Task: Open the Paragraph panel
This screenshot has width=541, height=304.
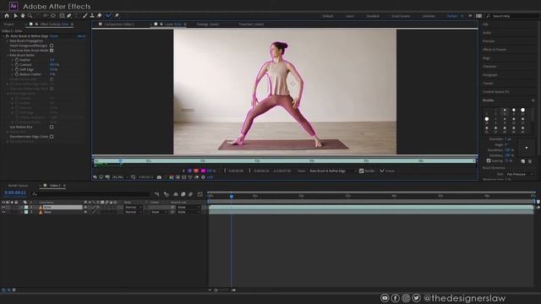Action: coord(490,75)
